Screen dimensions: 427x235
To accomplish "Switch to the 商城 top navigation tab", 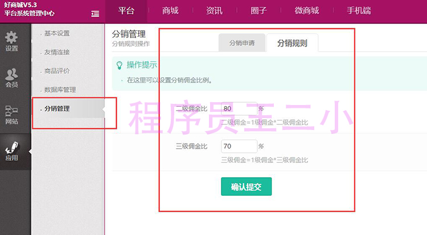I will click(170, 11).
